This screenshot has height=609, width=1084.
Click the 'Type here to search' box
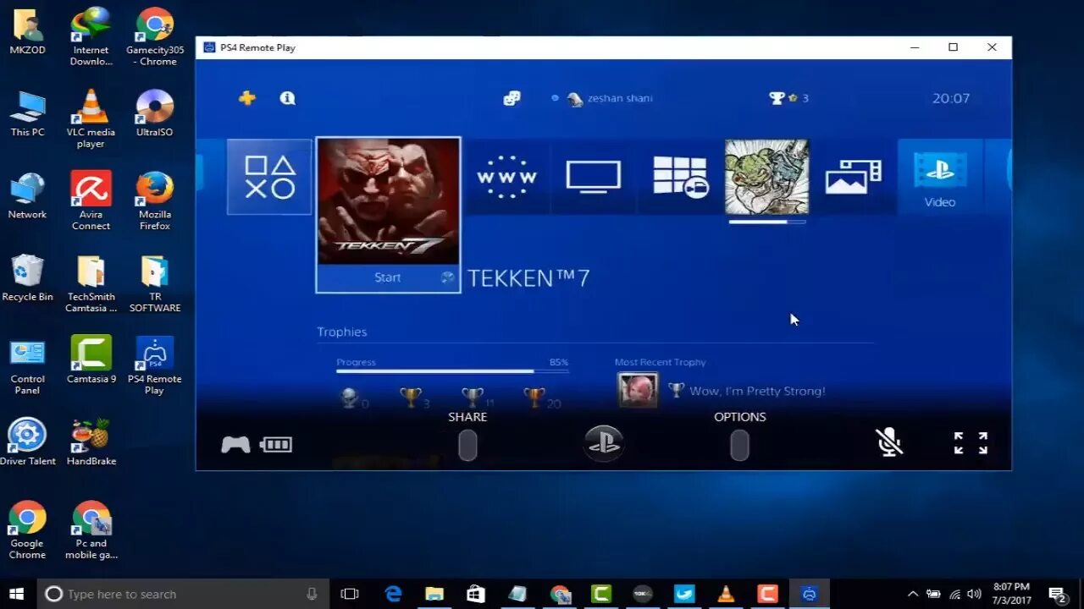pyautogui.click(x=182, y=594)
